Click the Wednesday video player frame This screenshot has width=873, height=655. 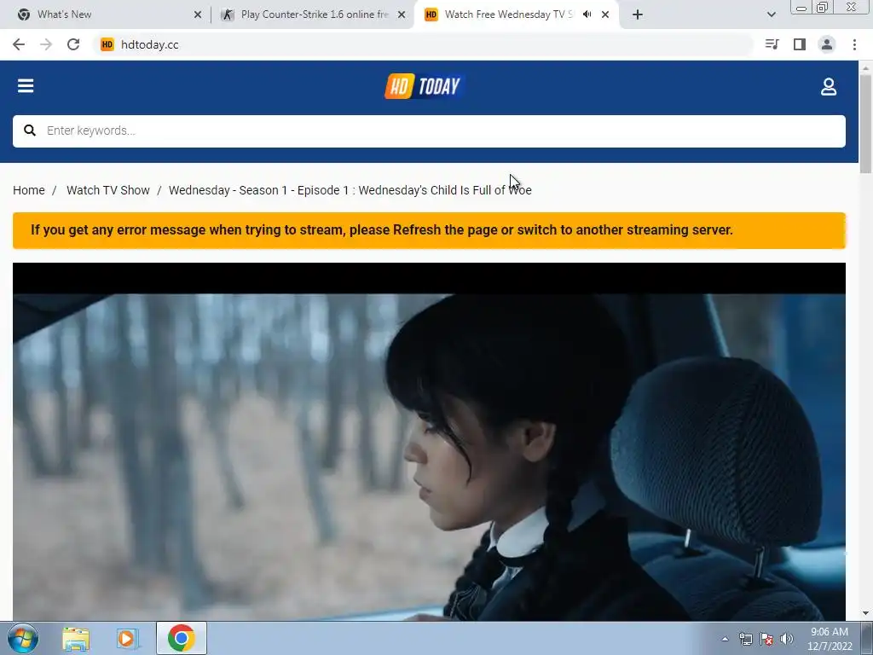pyautogui.click(x=430, y=443)
